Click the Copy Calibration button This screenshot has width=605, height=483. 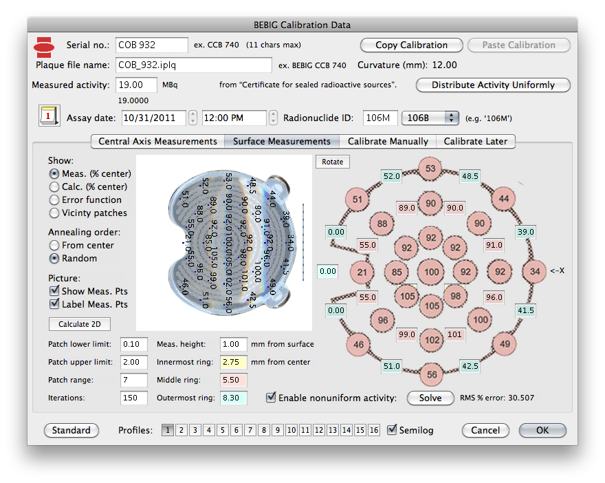(x=411, y=45)
